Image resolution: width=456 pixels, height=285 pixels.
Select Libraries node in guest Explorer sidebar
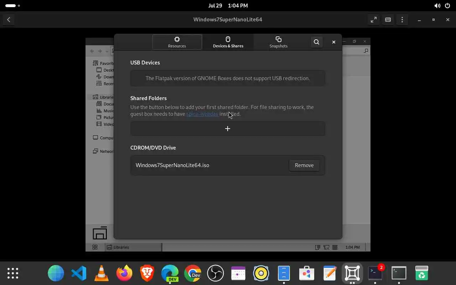coord(103,97)
